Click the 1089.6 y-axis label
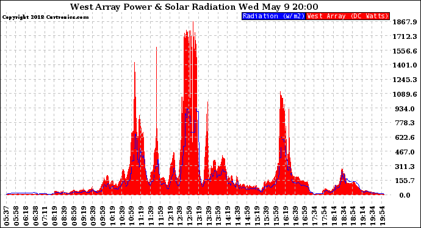 pos(405,94)
